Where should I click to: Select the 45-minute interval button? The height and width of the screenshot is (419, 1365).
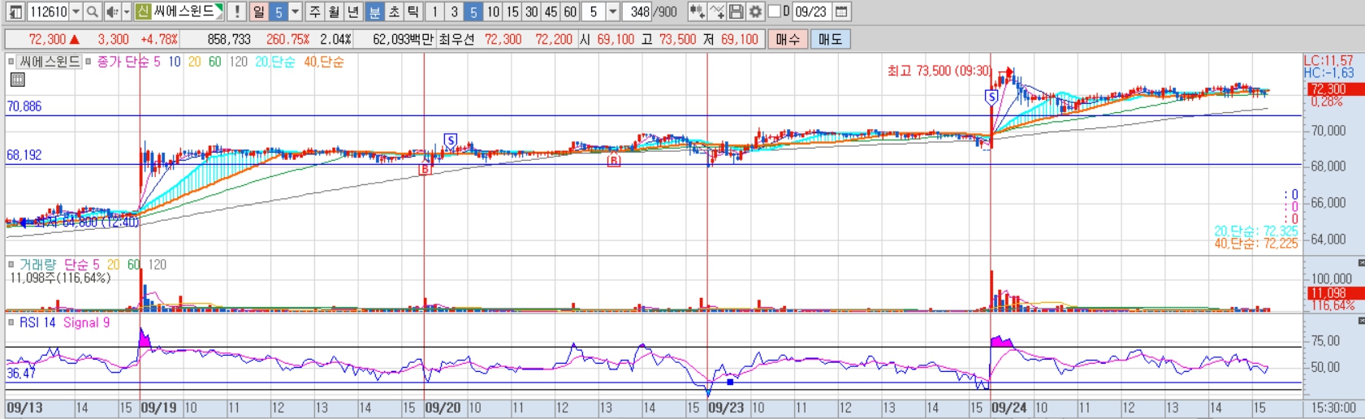point(551,11)
